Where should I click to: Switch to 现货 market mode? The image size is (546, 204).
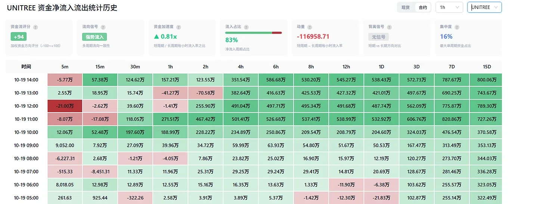[x=406, y=7]
